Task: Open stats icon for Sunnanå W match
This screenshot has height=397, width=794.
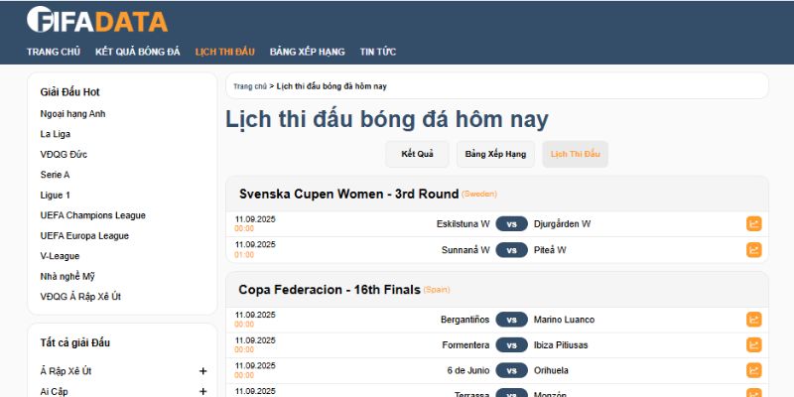Action: (x=753, y=250)
